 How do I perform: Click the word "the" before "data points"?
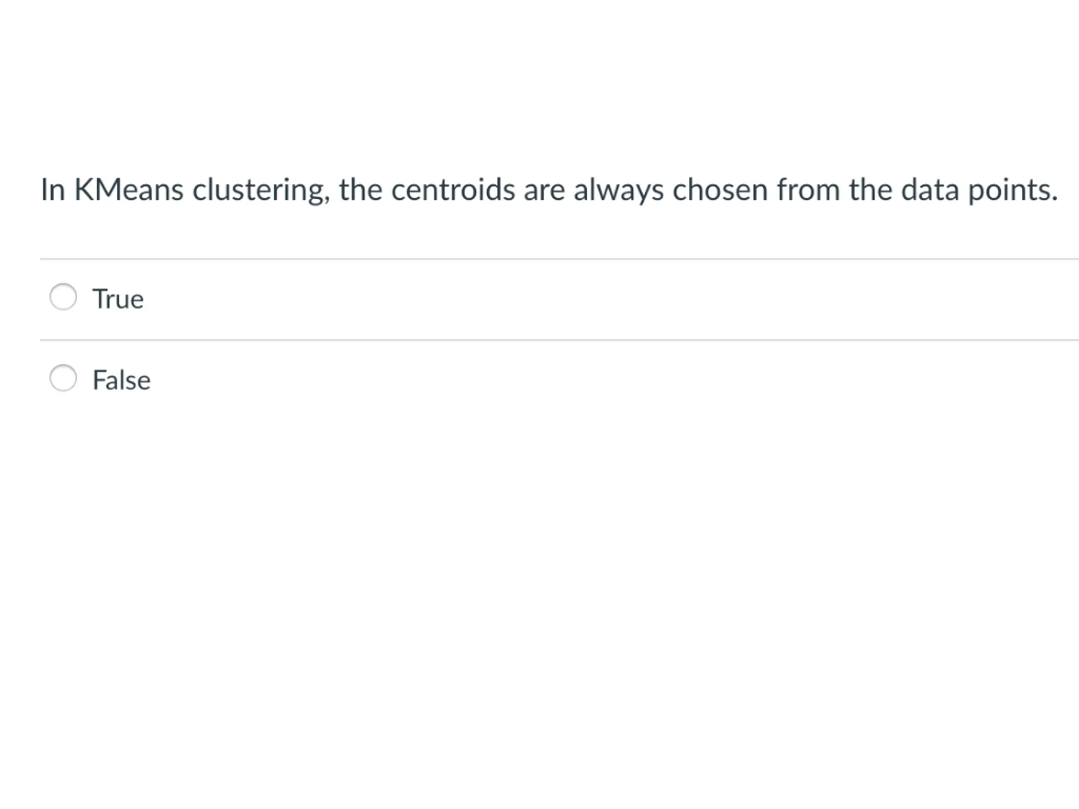click(871, 190)
